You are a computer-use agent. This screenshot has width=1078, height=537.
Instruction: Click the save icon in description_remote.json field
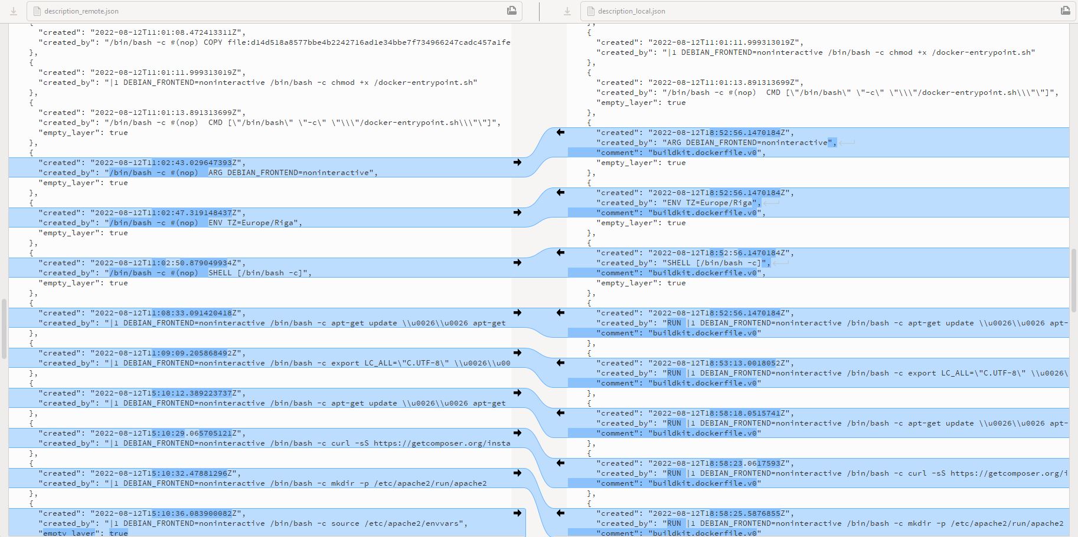pyautogui.click(x=512, y=11)
